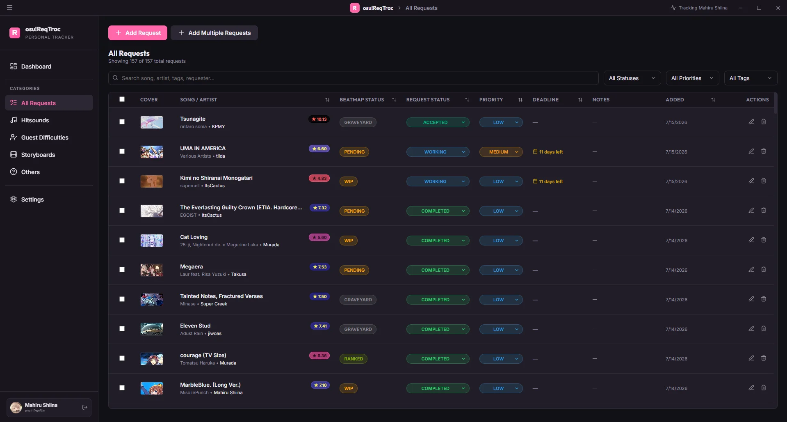Click osu!ReqTrac breadcrumb in title bar
This screenshot has height=422, width=787.
click(378, 8)
